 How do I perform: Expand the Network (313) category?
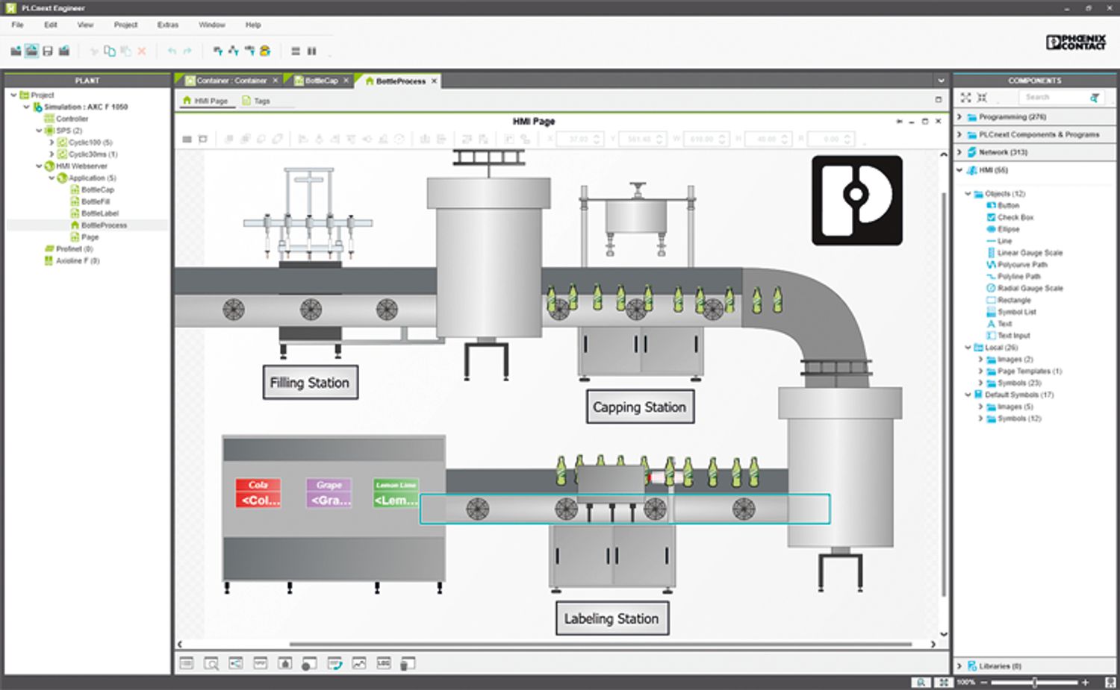(x=959, y=152)
